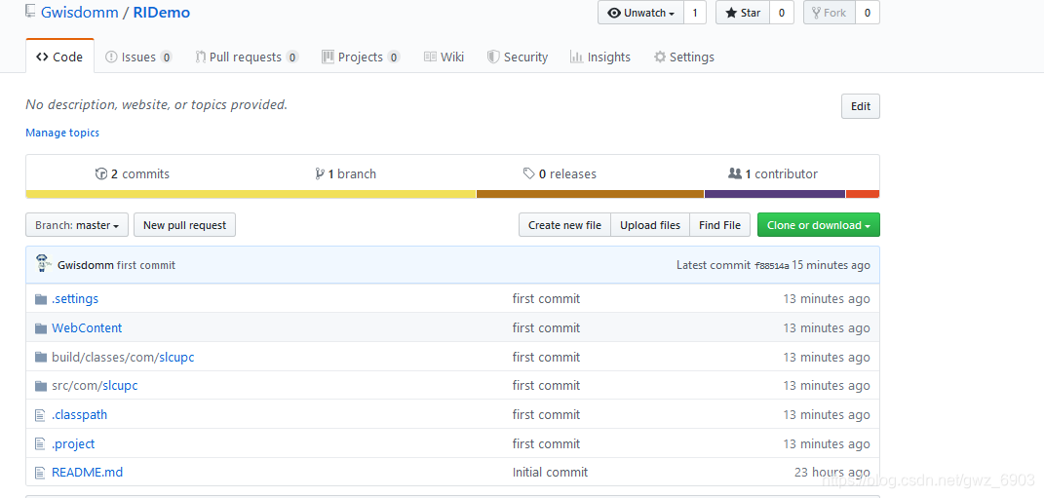Screen dimensions: 1044x498
Task: Open the watchers count 1
Action: click(x=695, y=13)
